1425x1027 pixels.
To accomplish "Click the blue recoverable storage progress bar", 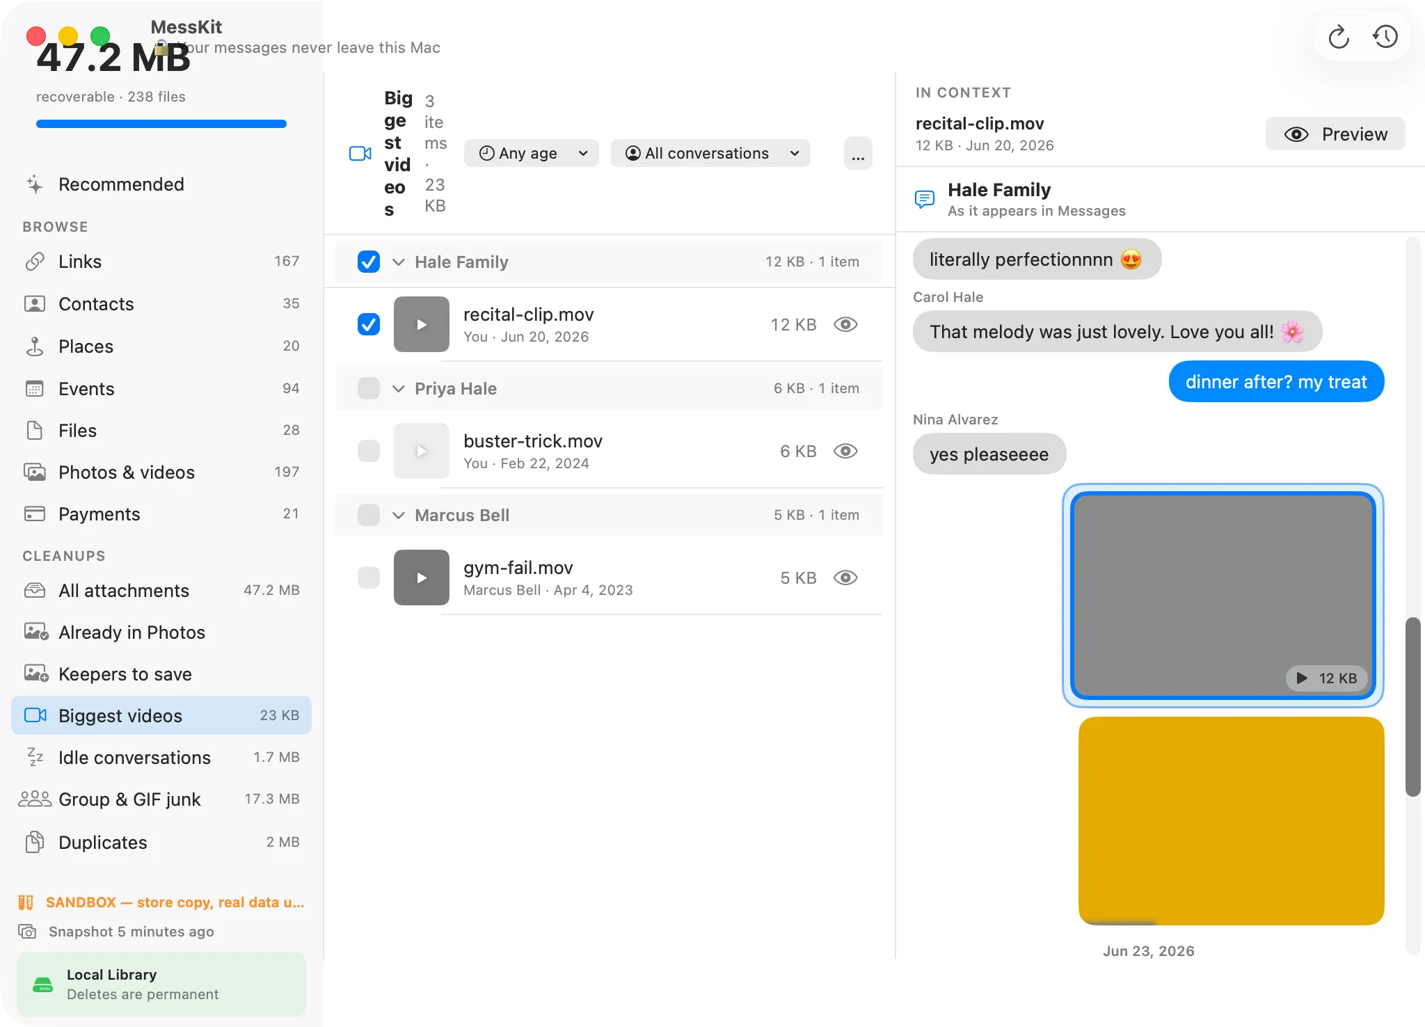I will 161,124.
